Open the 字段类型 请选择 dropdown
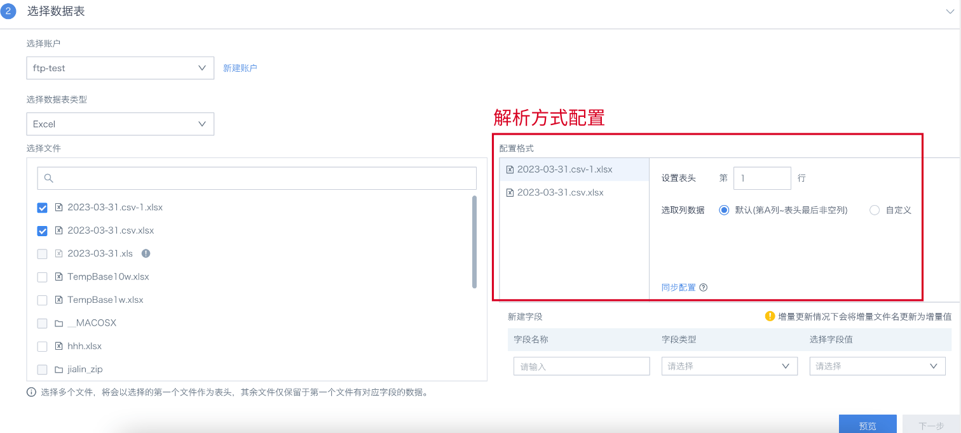961x433 pixels. 729,366
